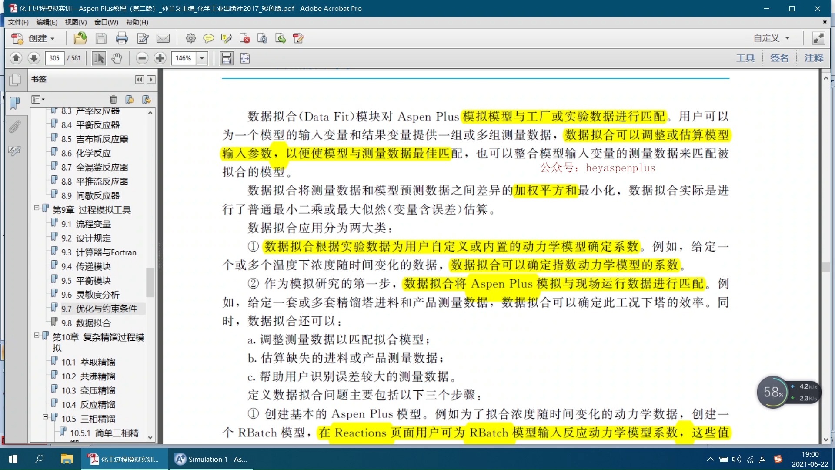This screenshot has height=470, width=835.
Task: Close the document with the menu-bar X
Action: tap(825, 22)
